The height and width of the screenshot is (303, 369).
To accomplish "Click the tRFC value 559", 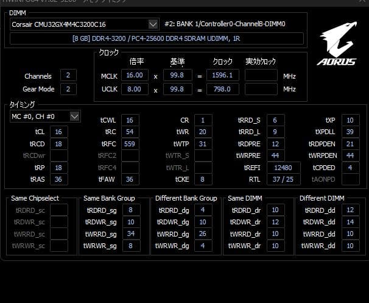I will 130,144.
